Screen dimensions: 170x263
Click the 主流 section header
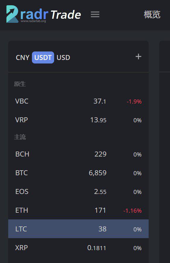click(x=20, y=137)
